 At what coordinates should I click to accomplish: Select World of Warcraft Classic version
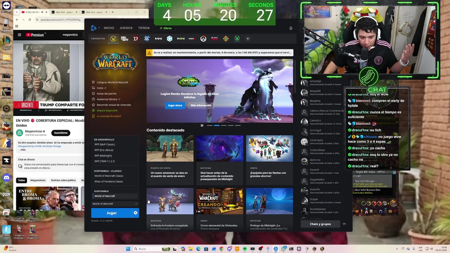click(x=109, y=176)
